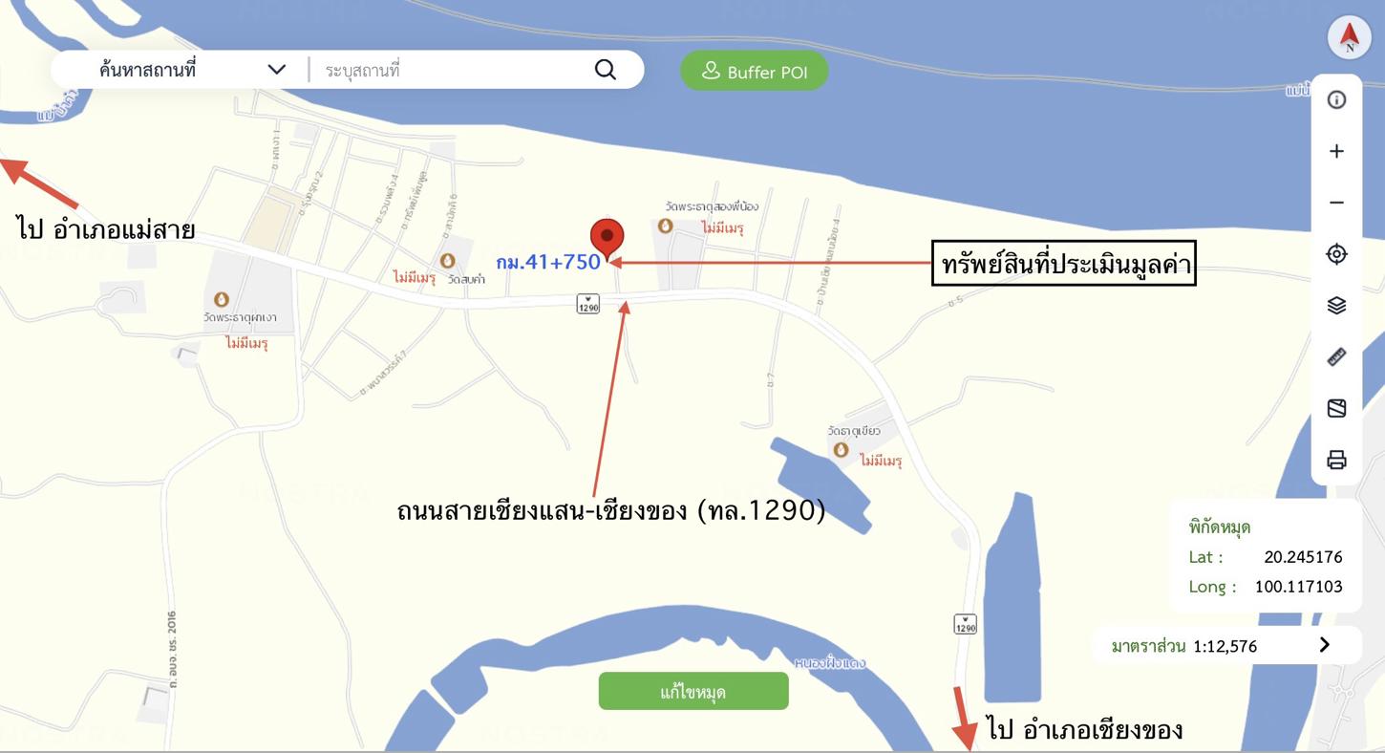Click the 1290 highway shield near pin
Viewport: 1385px width, 753px height.
(587, 305)
